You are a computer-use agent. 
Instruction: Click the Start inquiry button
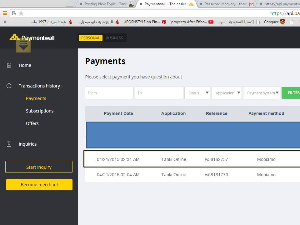(39, 167)
